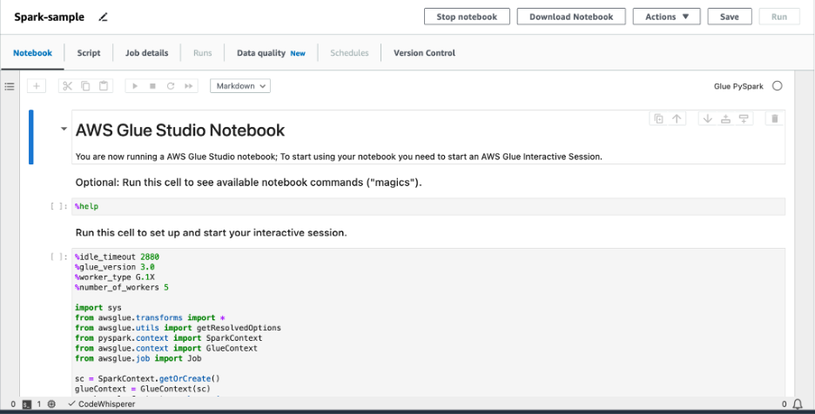Collapse the AWS Glue Studio Notebook heading

[x=64, y=129]
